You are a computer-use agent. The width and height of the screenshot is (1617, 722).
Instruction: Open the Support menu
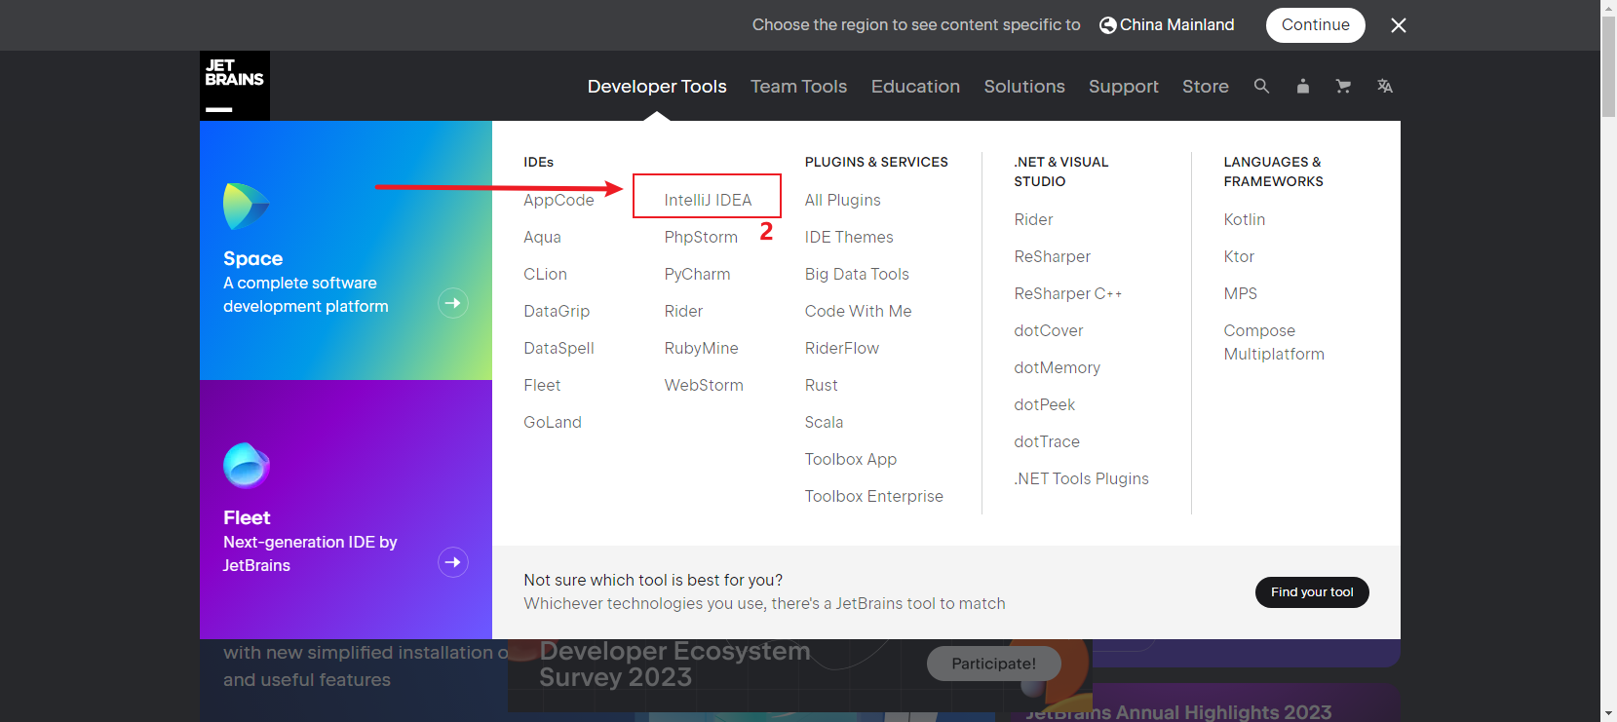coord(1124,87)
